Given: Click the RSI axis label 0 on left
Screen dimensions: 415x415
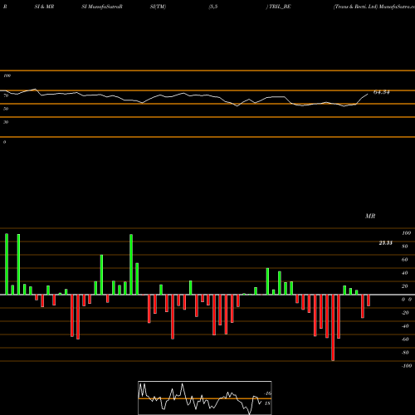Looking at the screenshot, I should pyautogui.click(x=4, y=142).
